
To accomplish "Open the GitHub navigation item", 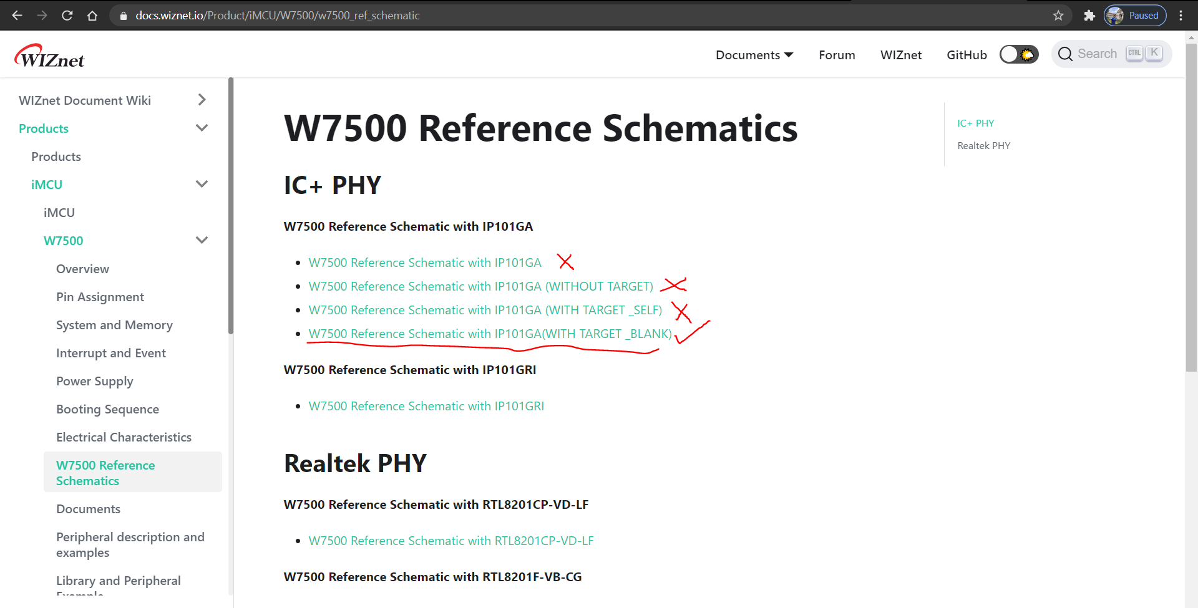I will 967,55.
